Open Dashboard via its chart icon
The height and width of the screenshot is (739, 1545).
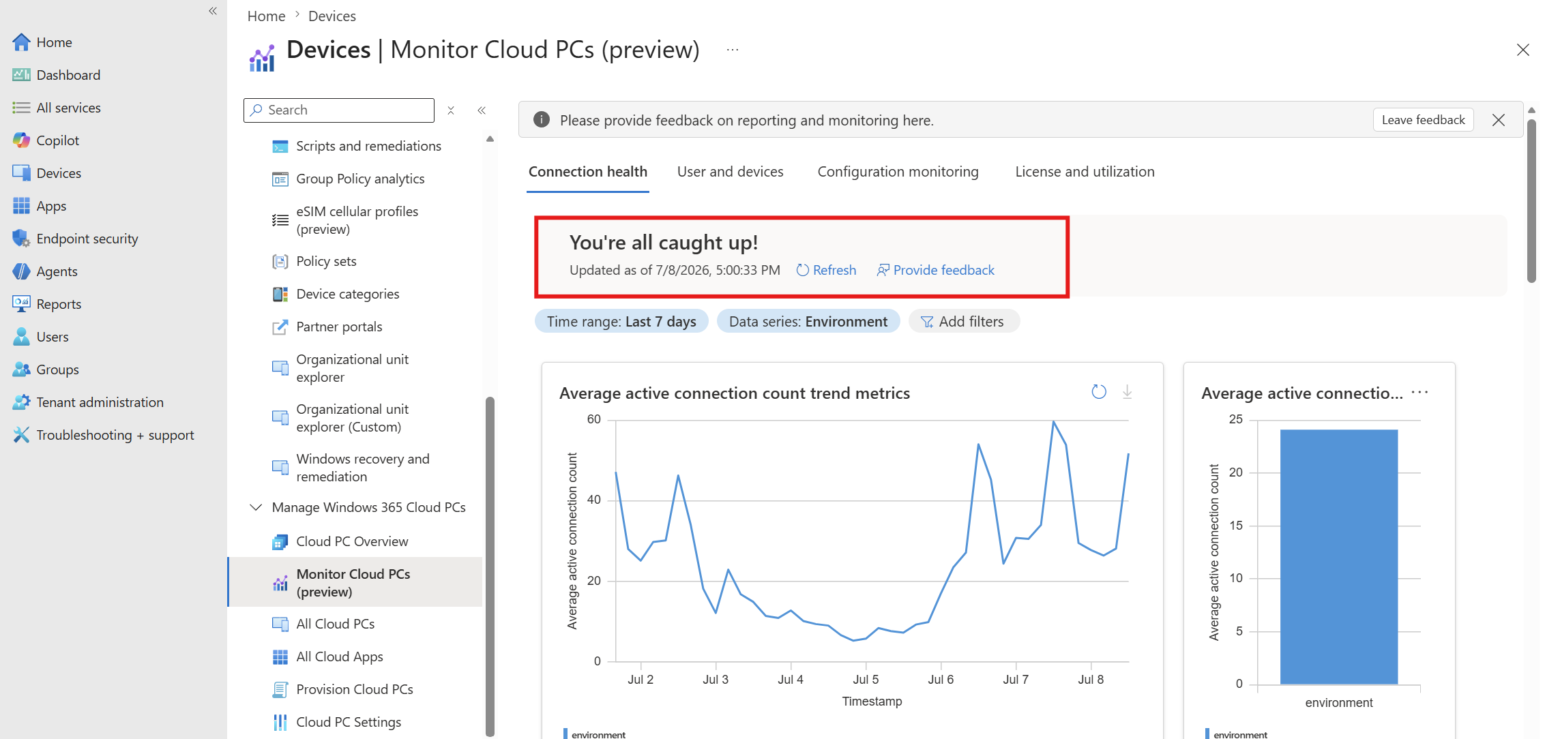pos(21,75)
